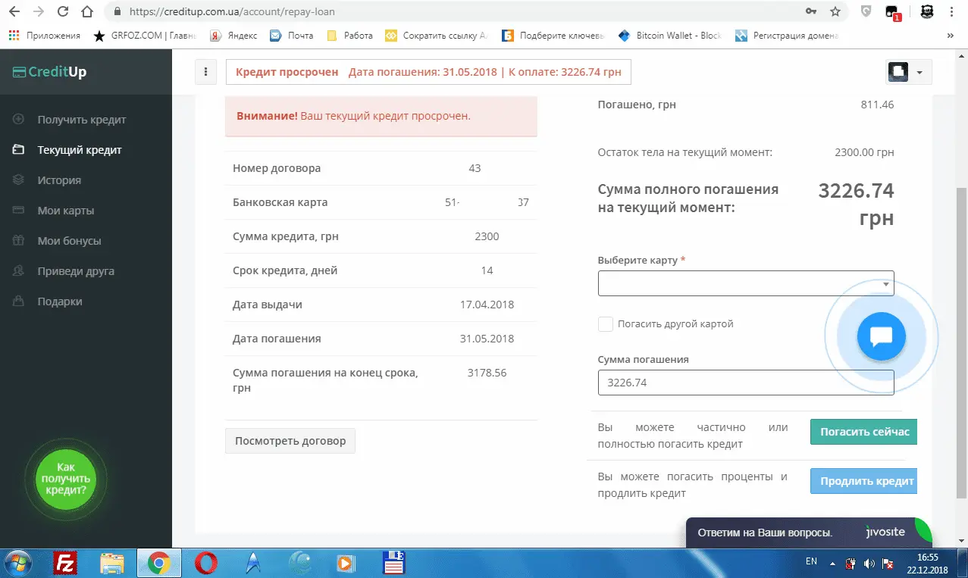Open 'Получить кредит' sidebar menu item
The image size is (968, 578).
point(81,120)
